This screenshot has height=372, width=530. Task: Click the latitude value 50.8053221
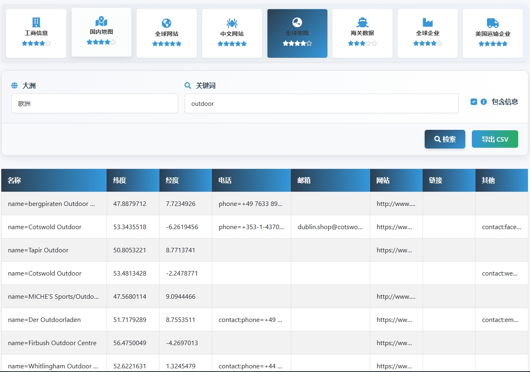coord(130,250)
